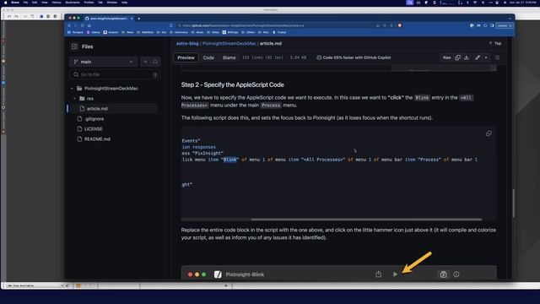540x304 pixels.
Task: Select the astro-blog GitHub browser tab
Action: tap(109, 19)
